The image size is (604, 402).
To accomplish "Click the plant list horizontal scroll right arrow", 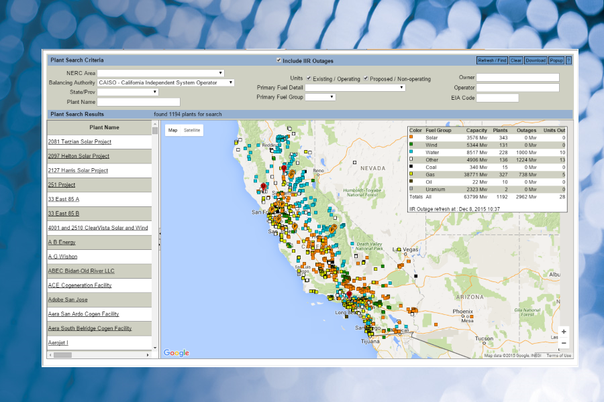I will [148, 354].
